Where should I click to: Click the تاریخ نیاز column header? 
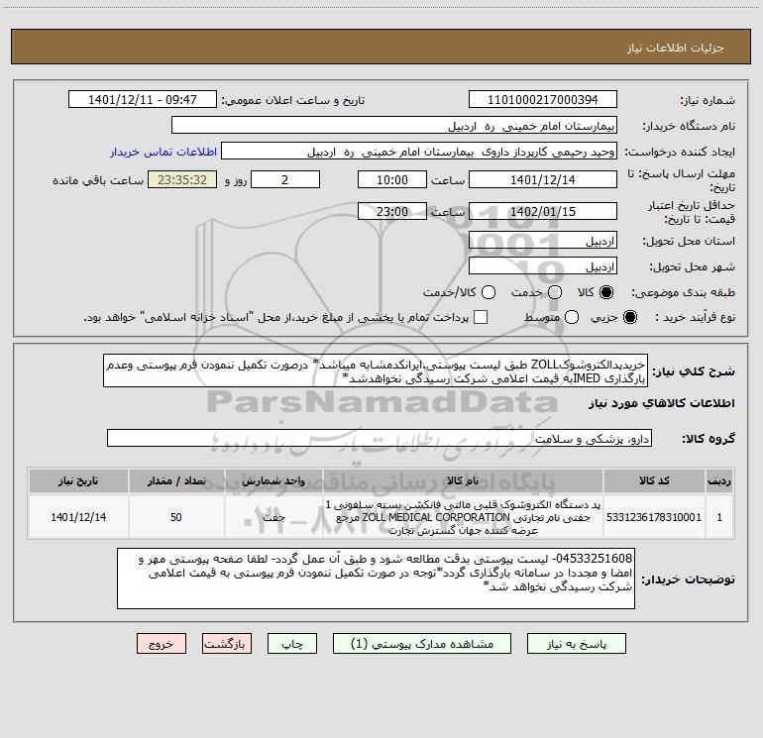point(78,480)
